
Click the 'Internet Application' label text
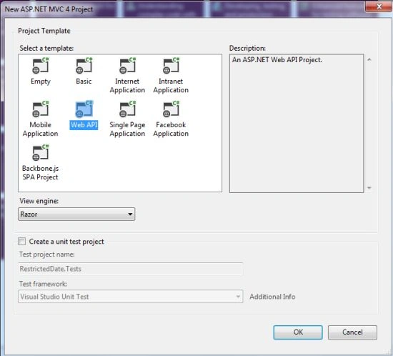click(127, 86)
